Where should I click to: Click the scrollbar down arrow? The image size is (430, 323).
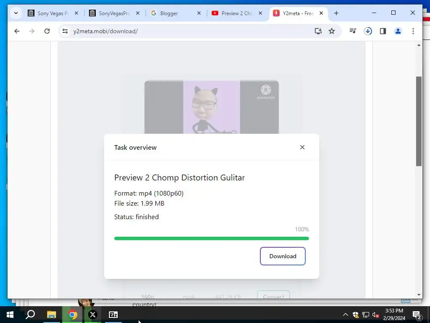pos(419,295)
